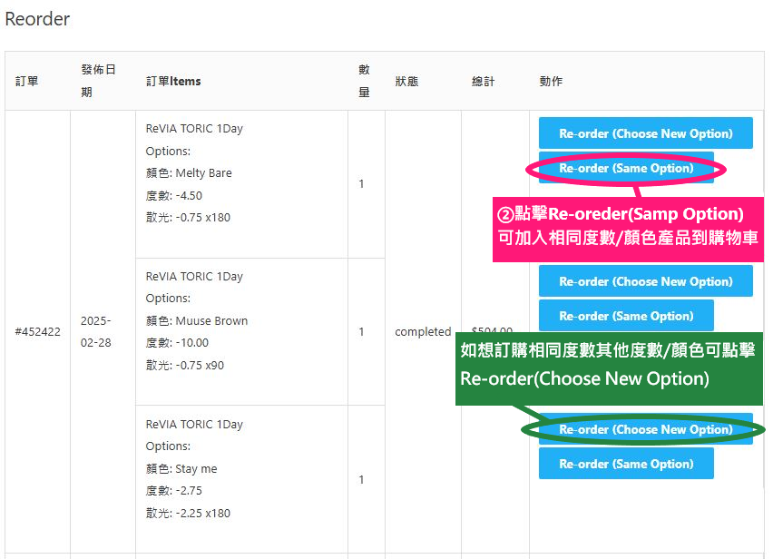The width and height of the screenshot is (773, 559).
Task: Click "度數: -4.50" power value
Action: click(x=174, y=196)
